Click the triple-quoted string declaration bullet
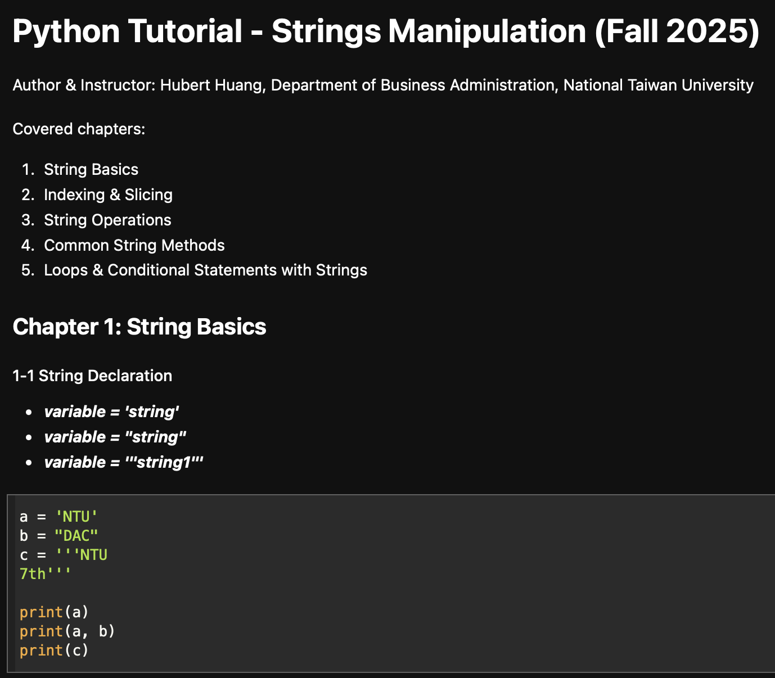 pos(124,462)
